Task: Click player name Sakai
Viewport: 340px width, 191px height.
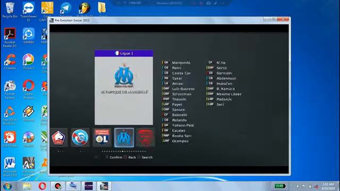Action: coord(177,78)
